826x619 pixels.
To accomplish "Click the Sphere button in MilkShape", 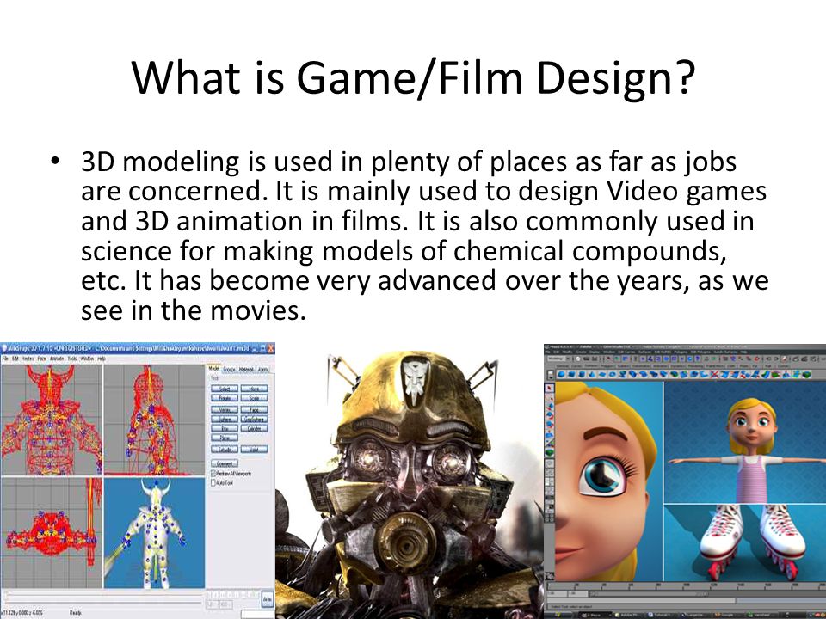I will point(225,419).
